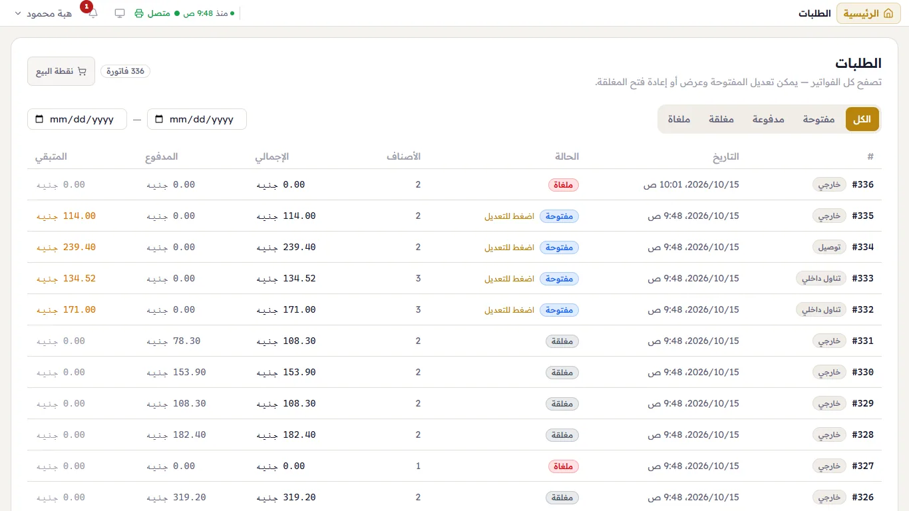909x511 pixels.
Task: Click the cart icon in نقطة البيع
Action: click(x=82, y=71)
